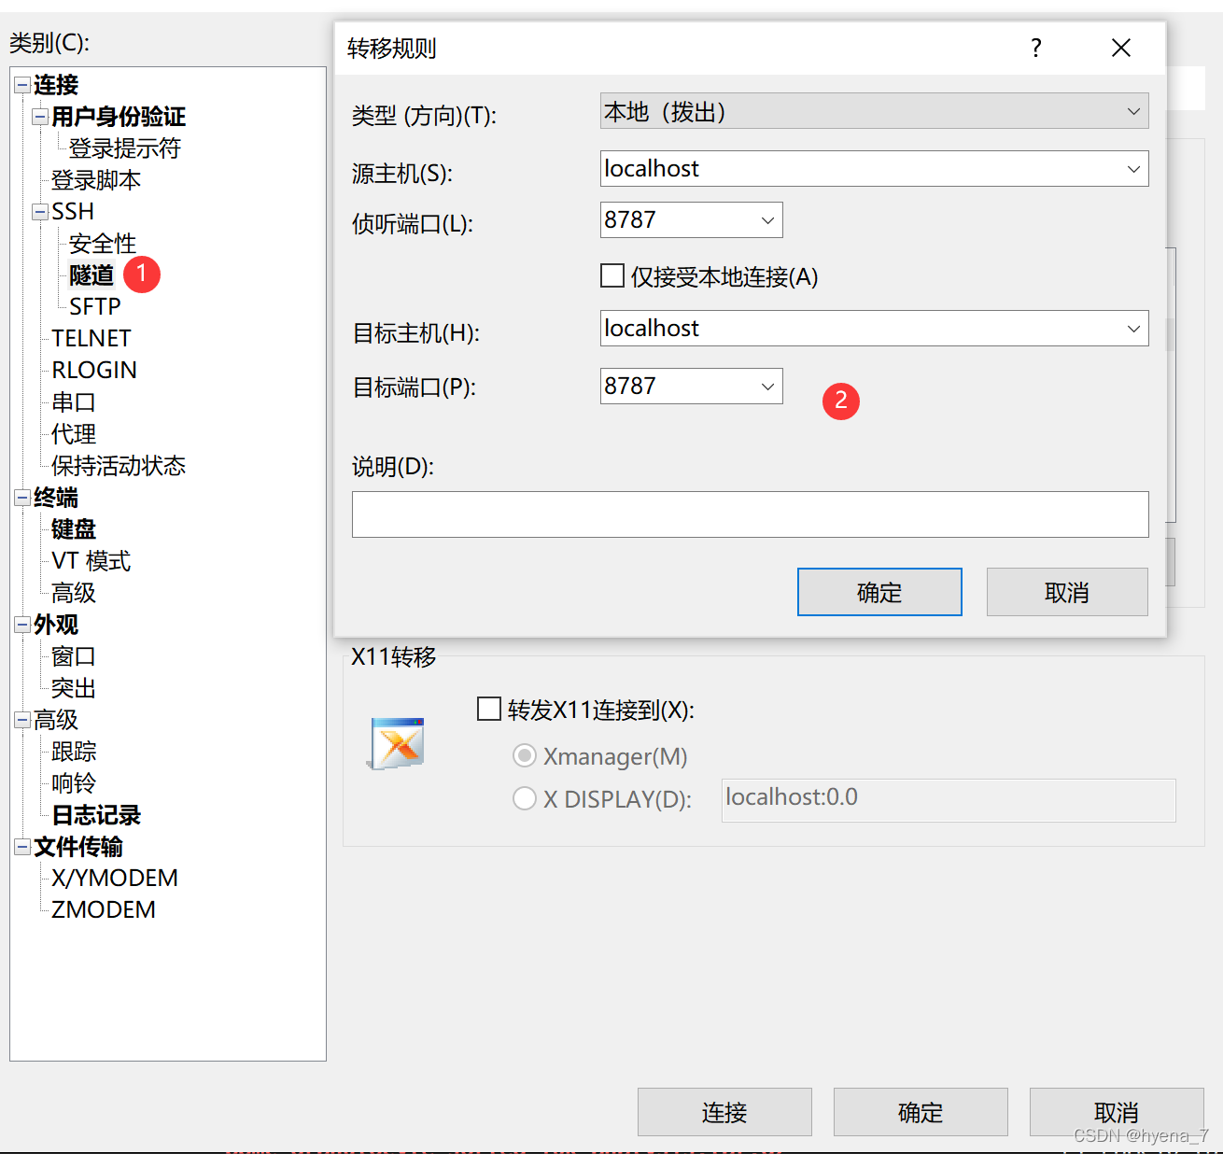Image resolution: width=1223 pixels, height=1154 pixels.
Task: Open the 源主机 localhost dropdown
Action: click(1133, 169)
